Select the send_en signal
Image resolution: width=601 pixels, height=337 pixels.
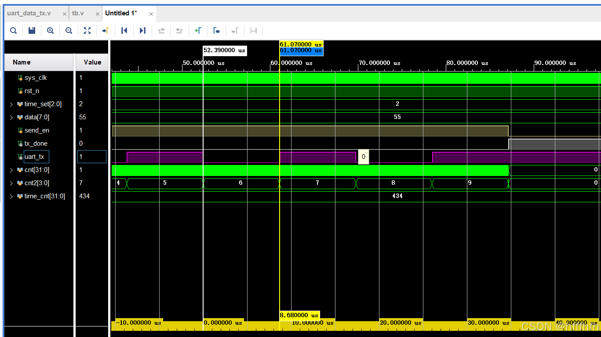(37, 130)
